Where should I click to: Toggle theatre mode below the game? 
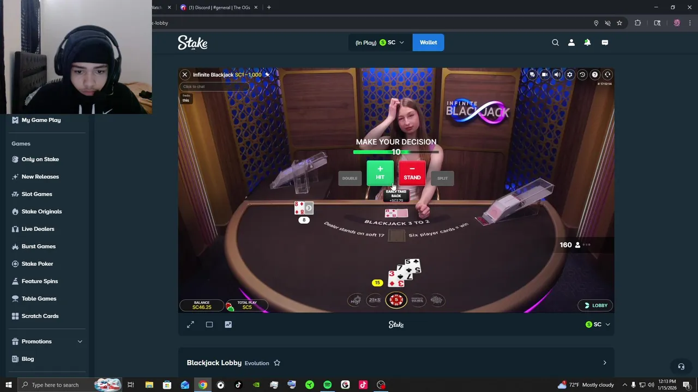209,324
